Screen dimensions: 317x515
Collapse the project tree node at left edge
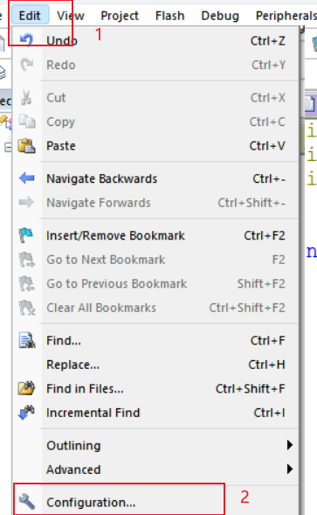pyautogui.click(x=8, y=148)
